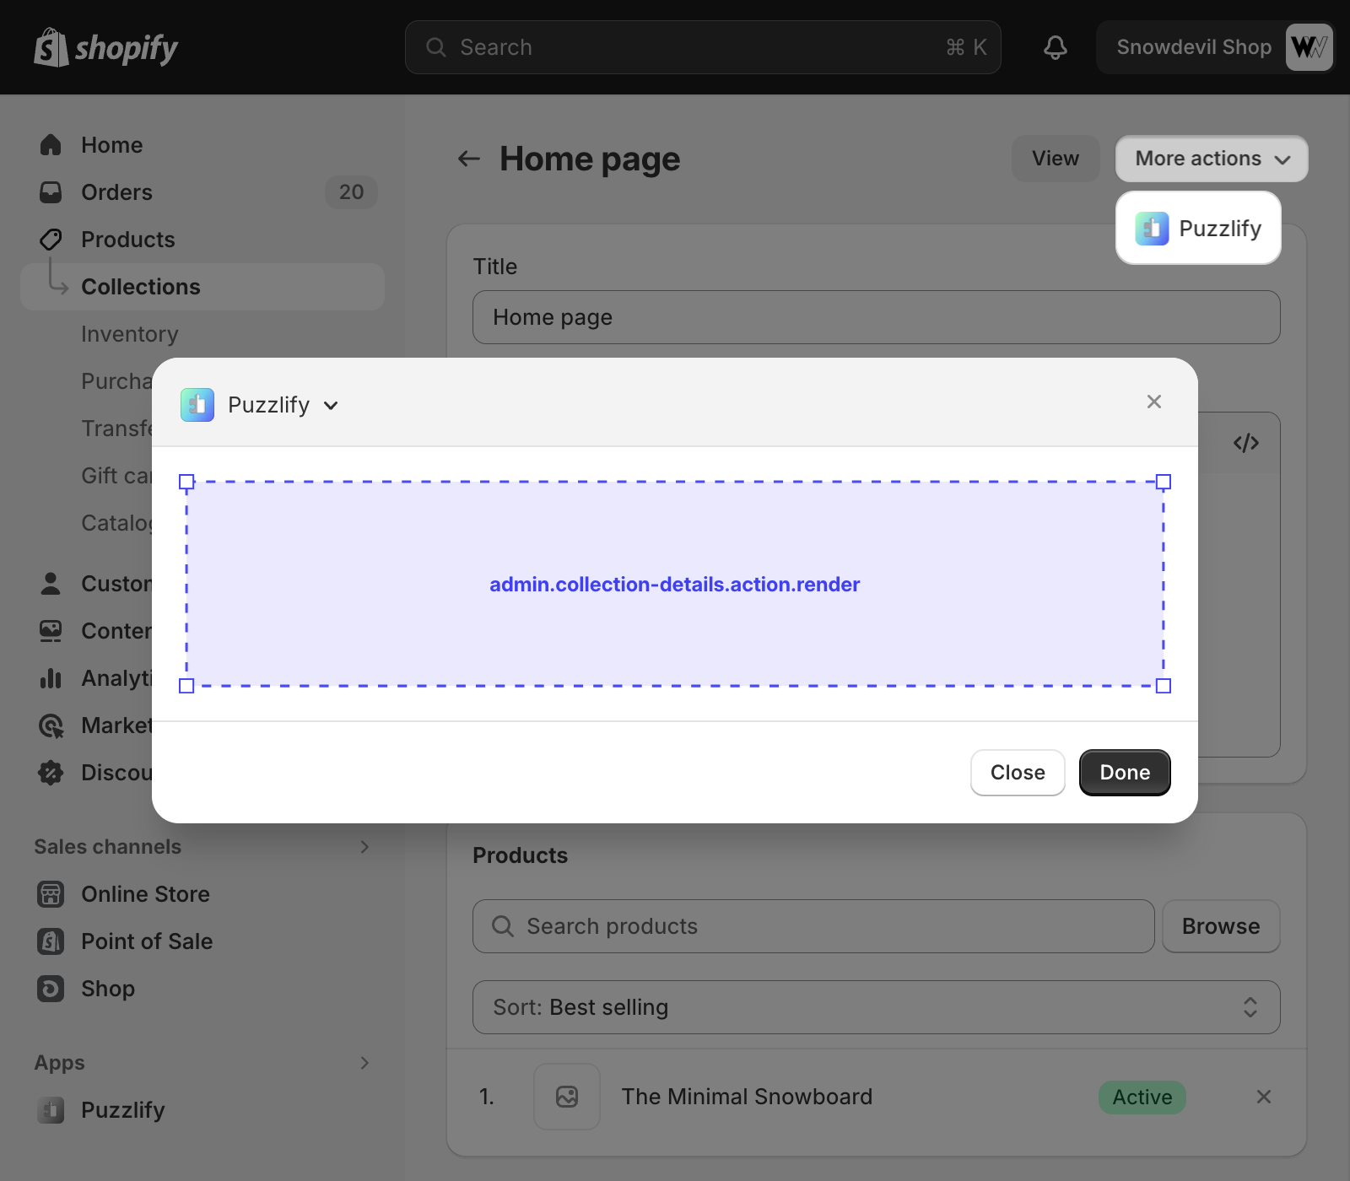Open the code view icon in editor

click(1245, 443)
